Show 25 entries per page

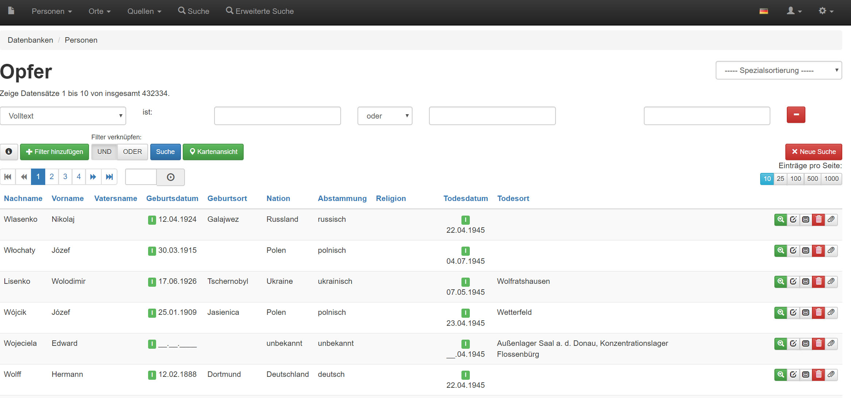click(x=781, y=179)
